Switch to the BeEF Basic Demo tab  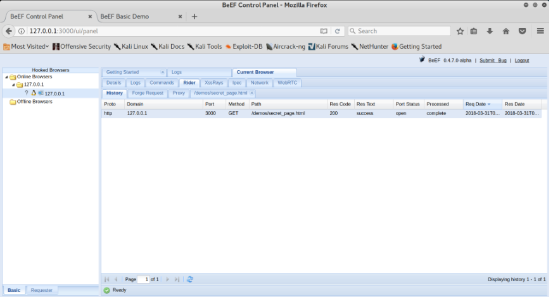click(x=125, y=16)
